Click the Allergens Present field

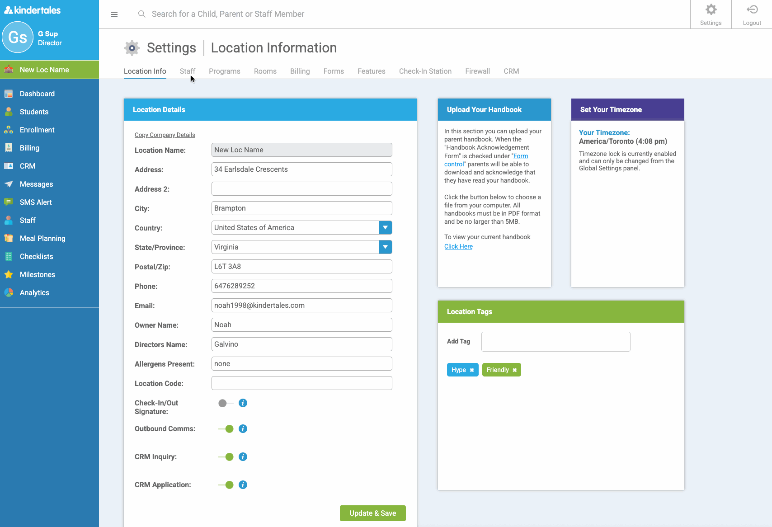(301, 363)
